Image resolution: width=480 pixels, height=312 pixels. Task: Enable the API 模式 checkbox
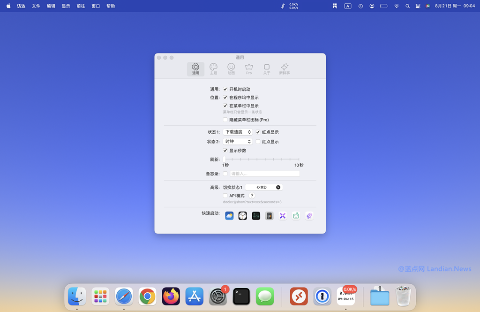(x=225, y=196)
